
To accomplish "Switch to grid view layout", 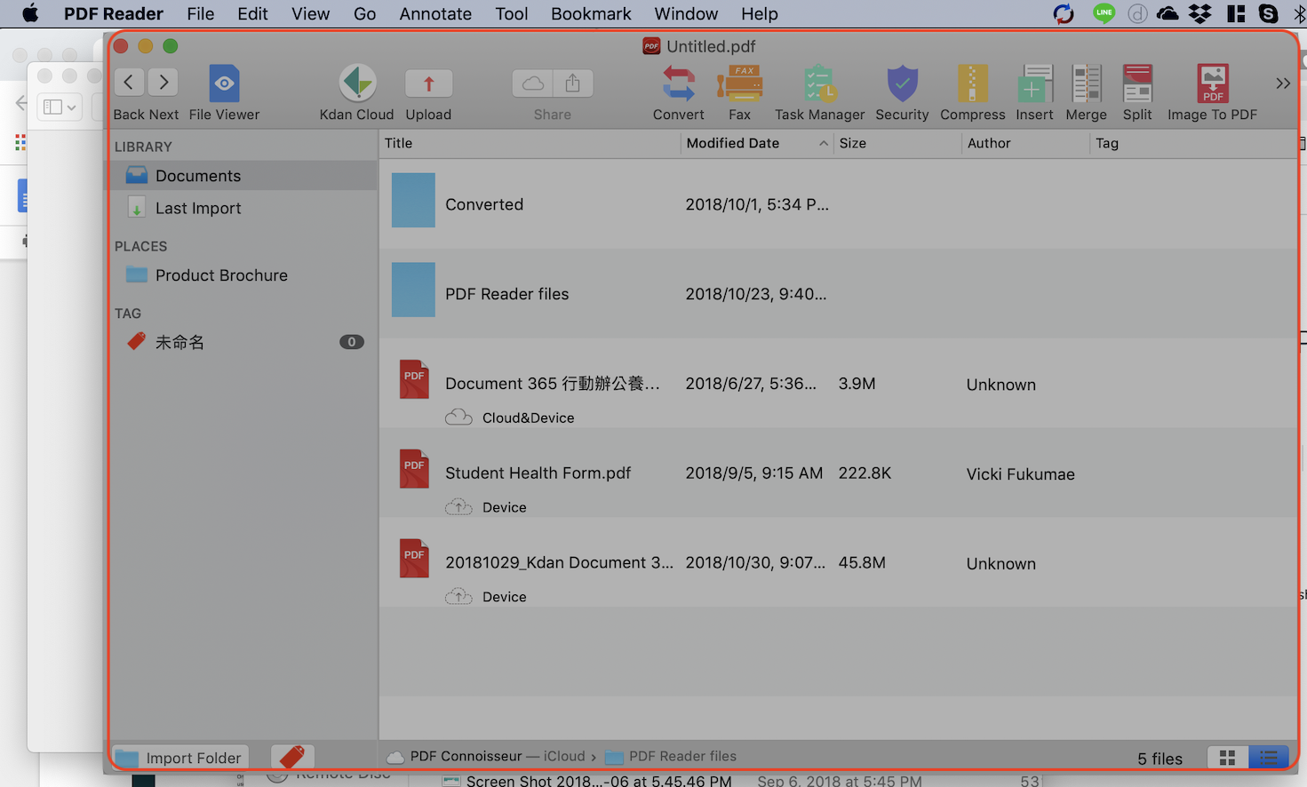I will (x=1227, y=758).
